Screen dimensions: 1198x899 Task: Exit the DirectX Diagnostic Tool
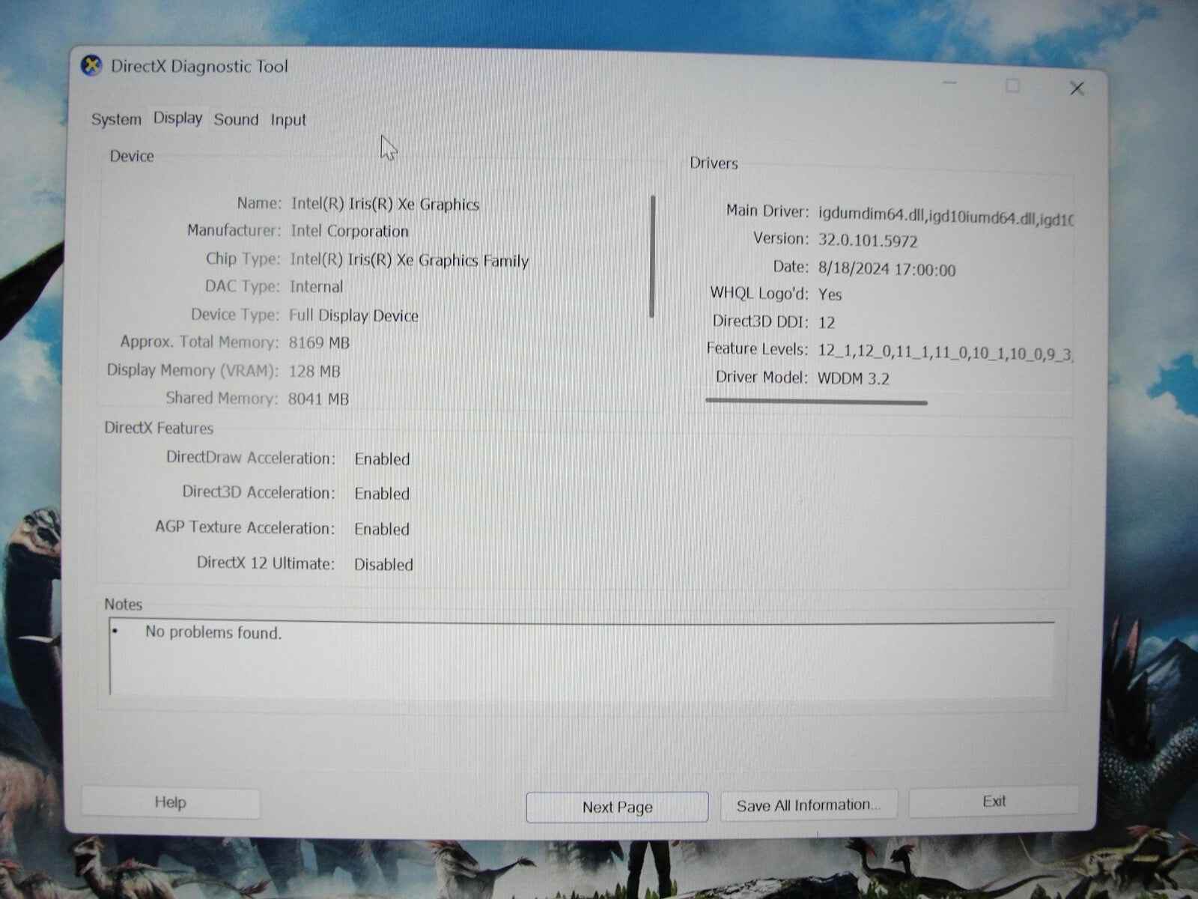pos(993,801)
